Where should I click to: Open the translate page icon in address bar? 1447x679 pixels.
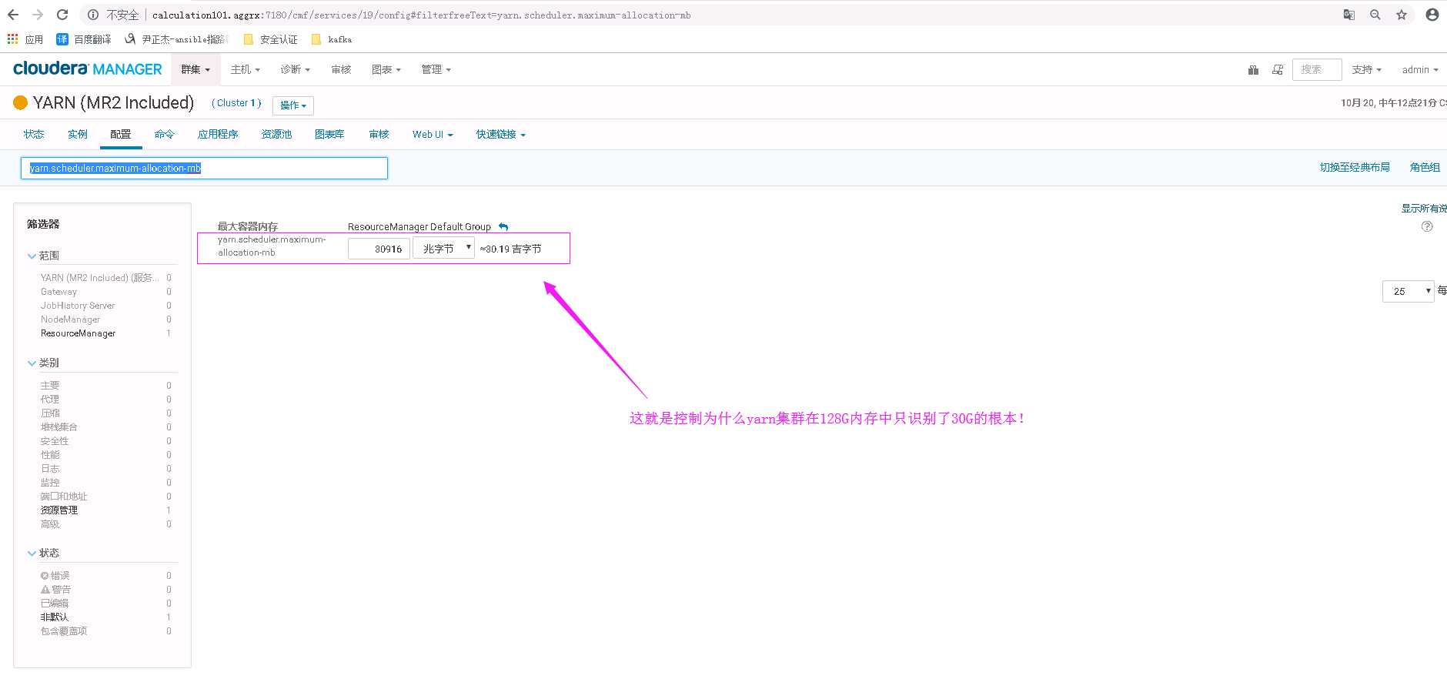tap(1349, 15)
